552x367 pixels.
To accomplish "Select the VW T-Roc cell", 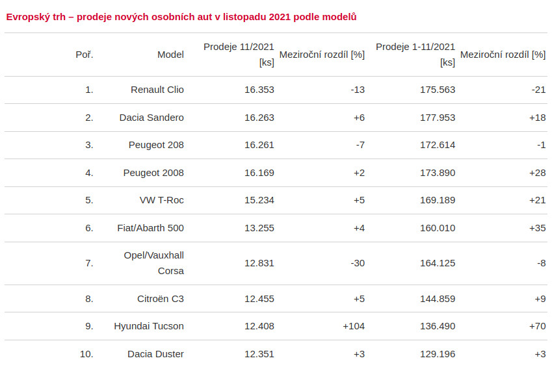I will click(162, 200).
